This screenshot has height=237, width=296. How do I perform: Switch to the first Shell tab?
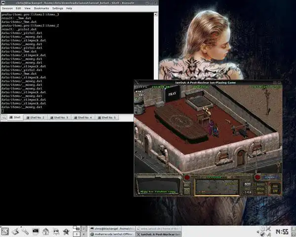(15, 118)
